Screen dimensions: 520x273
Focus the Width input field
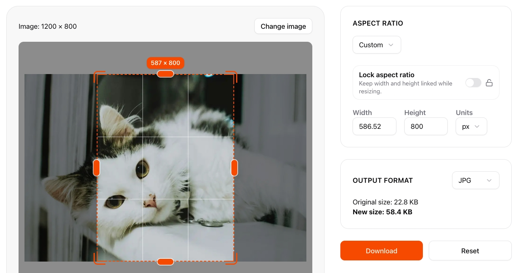tap(374, 126)
